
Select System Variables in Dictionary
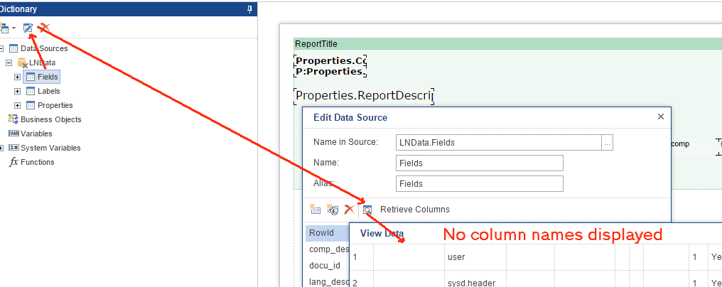click(50, 148)
